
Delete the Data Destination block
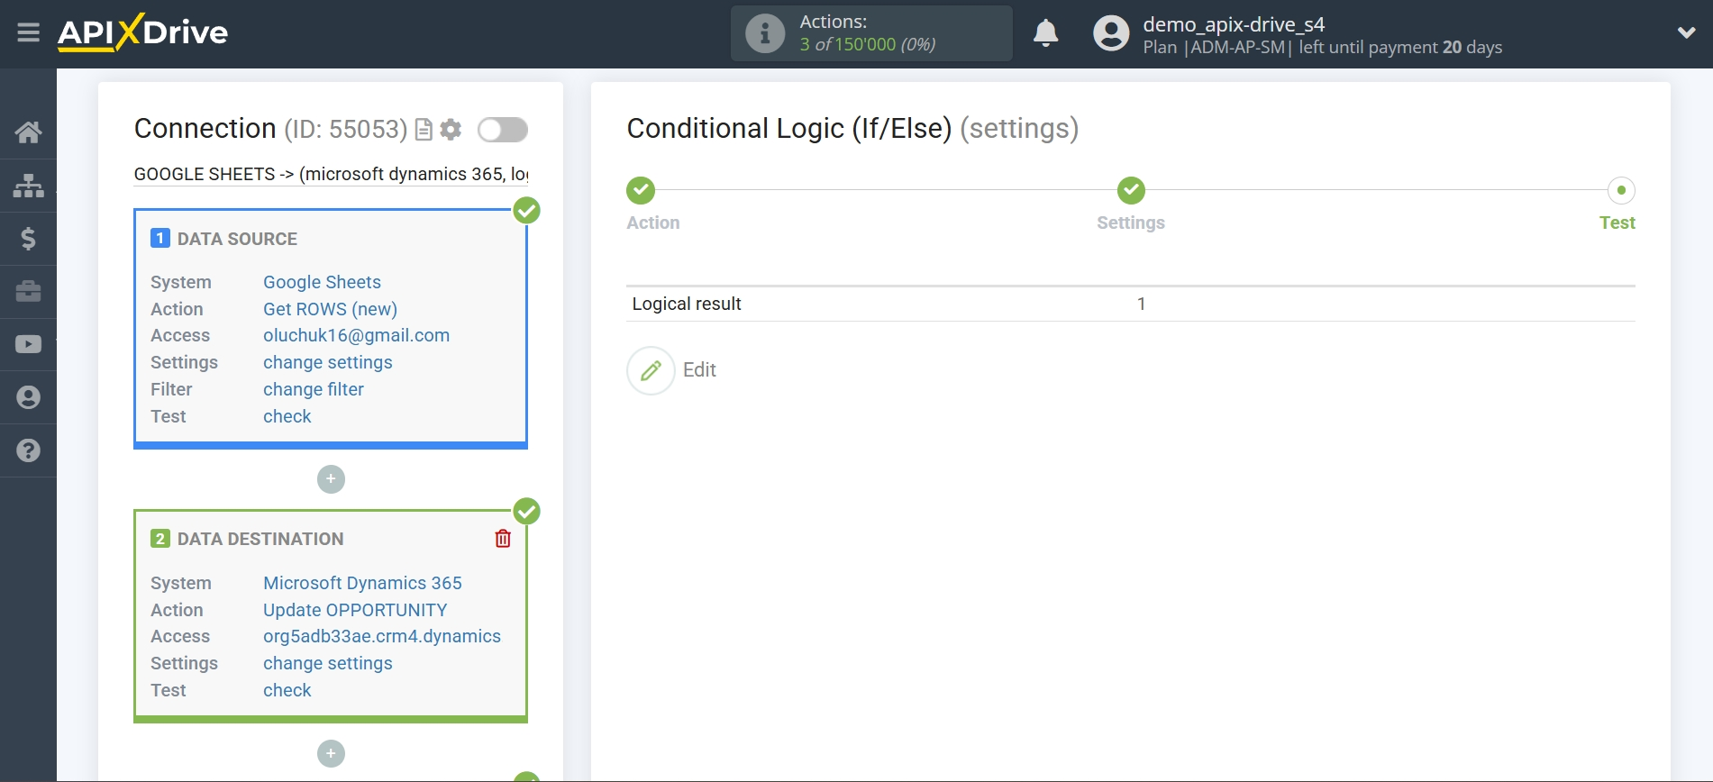(503, 539)
